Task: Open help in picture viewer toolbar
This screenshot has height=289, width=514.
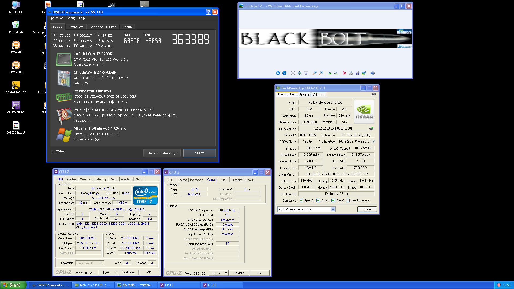Action: click(372, 73)
